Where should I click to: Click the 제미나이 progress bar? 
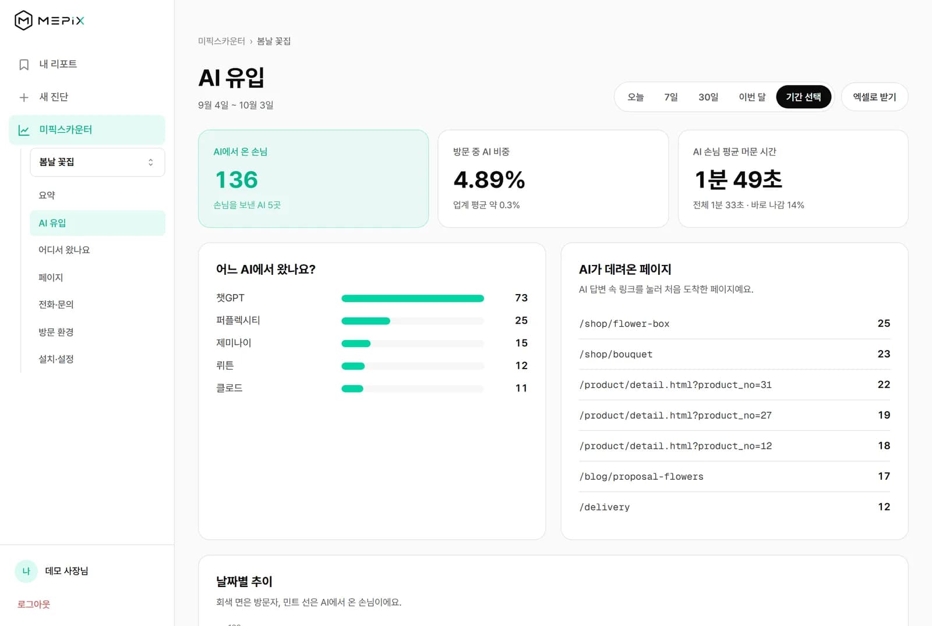[412, 344]
